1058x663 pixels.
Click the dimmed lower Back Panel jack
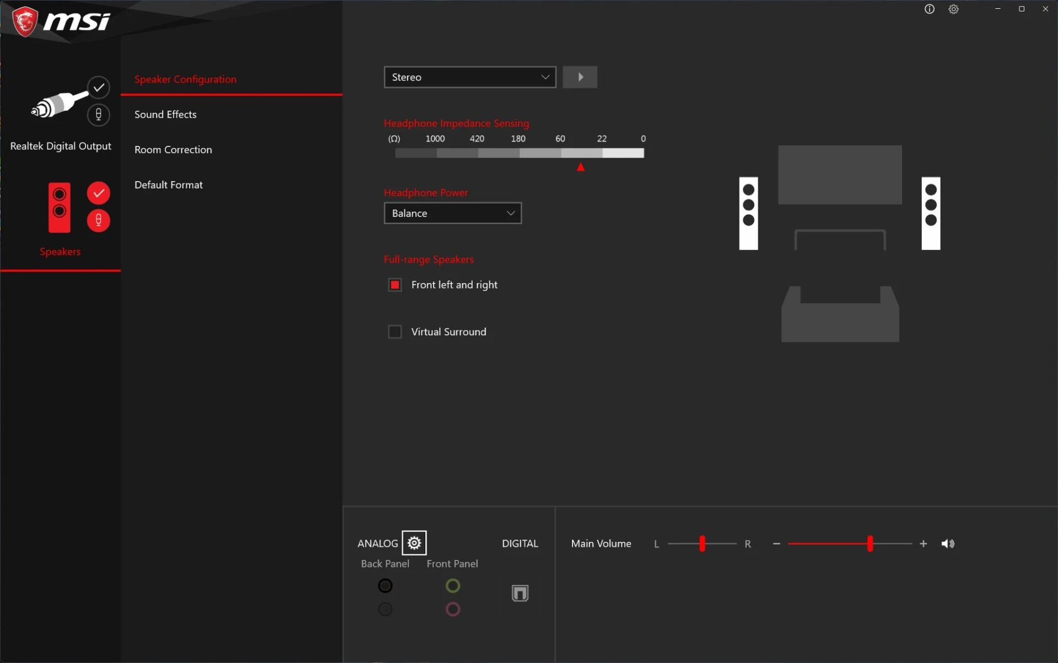pos(385,610)
